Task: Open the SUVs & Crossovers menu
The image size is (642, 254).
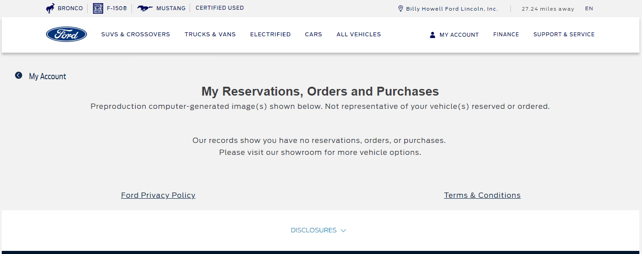Action: pyautogui.click(x=135, y=34)
